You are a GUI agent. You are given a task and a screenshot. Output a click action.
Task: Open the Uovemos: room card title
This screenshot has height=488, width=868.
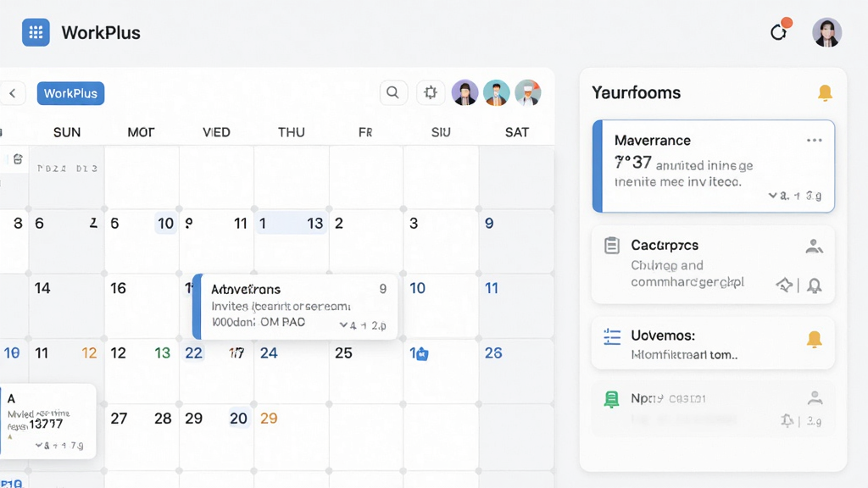[x=663, y=335]
